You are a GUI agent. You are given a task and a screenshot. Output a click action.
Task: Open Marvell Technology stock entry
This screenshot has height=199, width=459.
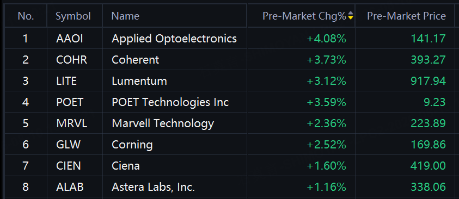[163, 123]
